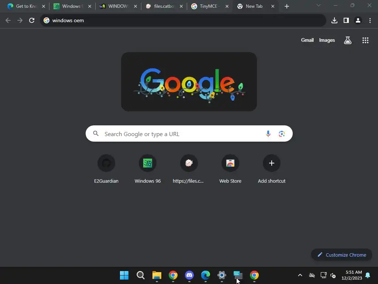Click the Google holiday doodle
This screenshot has height=284, width=378.
(x=189, y=82)
